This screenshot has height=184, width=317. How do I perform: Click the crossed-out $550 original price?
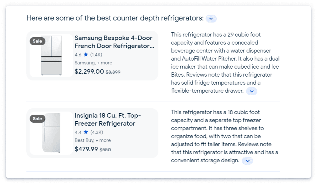[105, 150]
